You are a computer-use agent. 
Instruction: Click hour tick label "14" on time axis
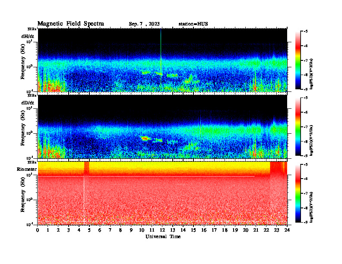(183, 230)
